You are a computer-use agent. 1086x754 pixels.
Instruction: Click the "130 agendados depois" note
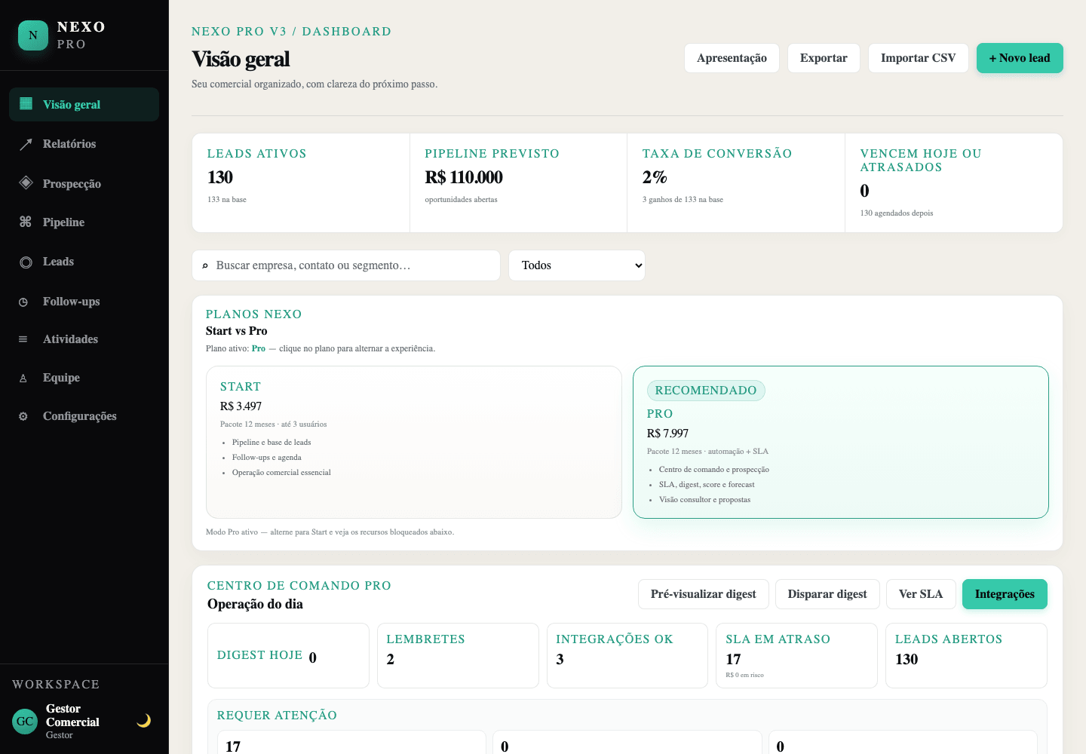click(897, 213)
